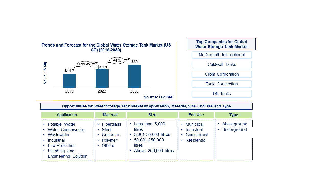Select the DN Tanks company box
Image resolution: width=327 pixels, height=184 pixels.
222,94
